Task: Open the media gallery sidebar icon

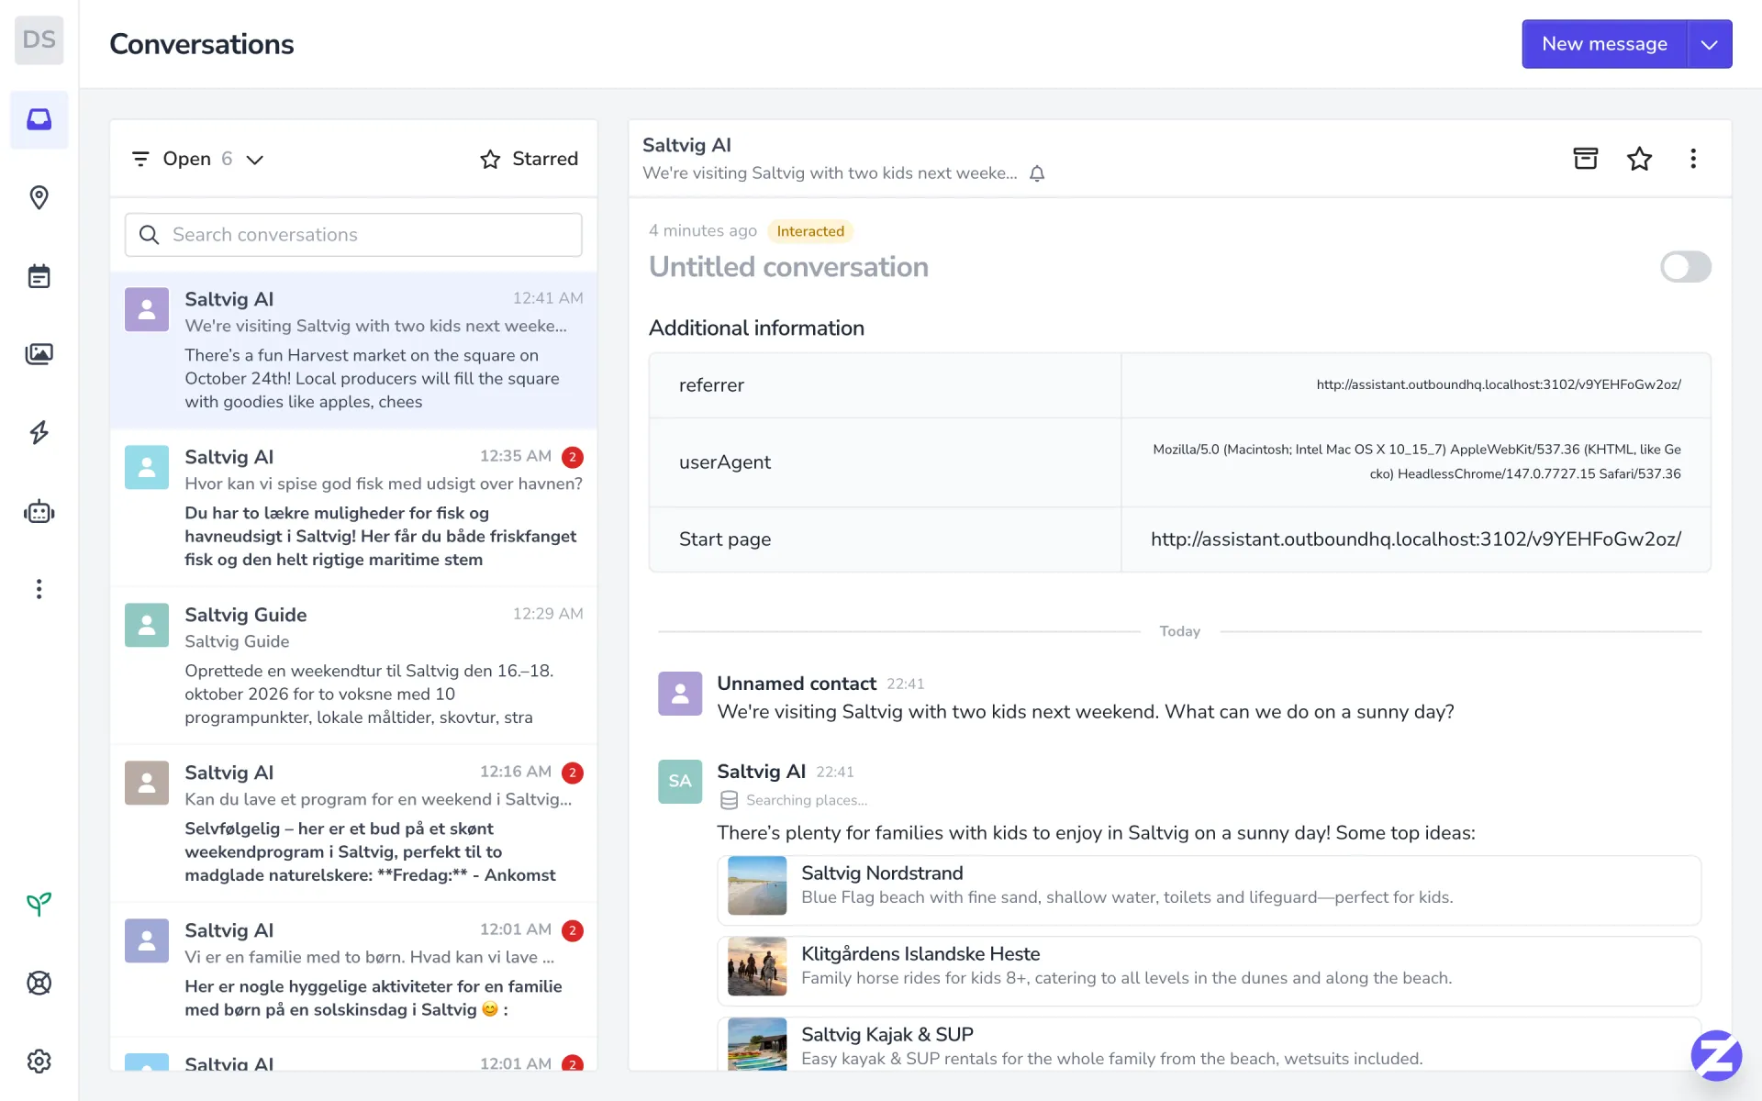Action: click(x=39, y=354)
